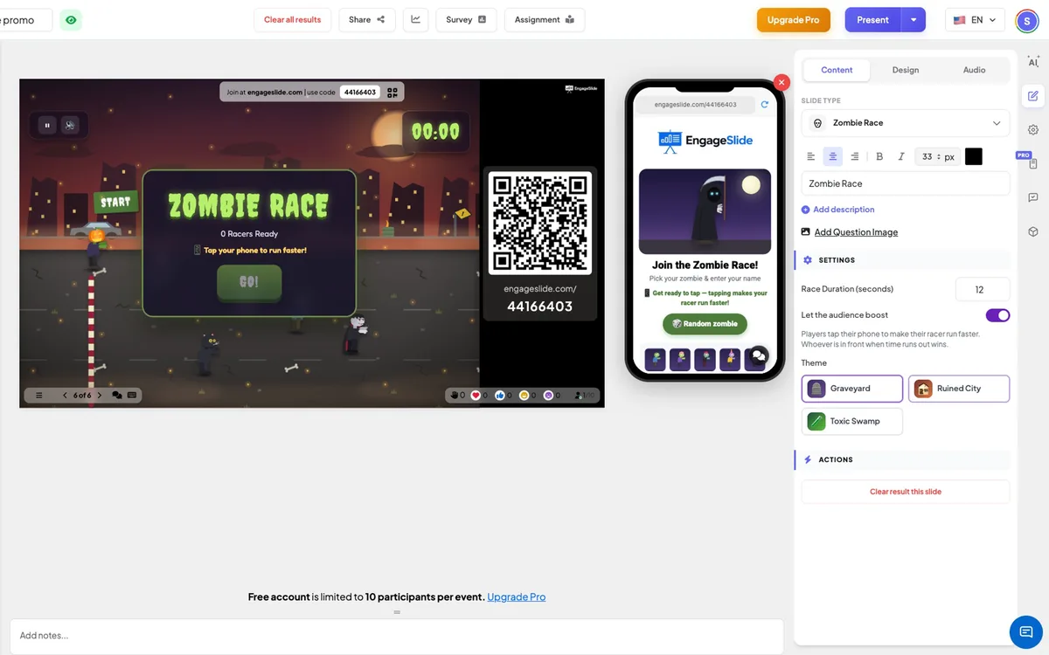Click Random zombie button in phone preview
The height and width of the screenshot is (655, 1049).
pyautogui.click(x=705, y=323)
